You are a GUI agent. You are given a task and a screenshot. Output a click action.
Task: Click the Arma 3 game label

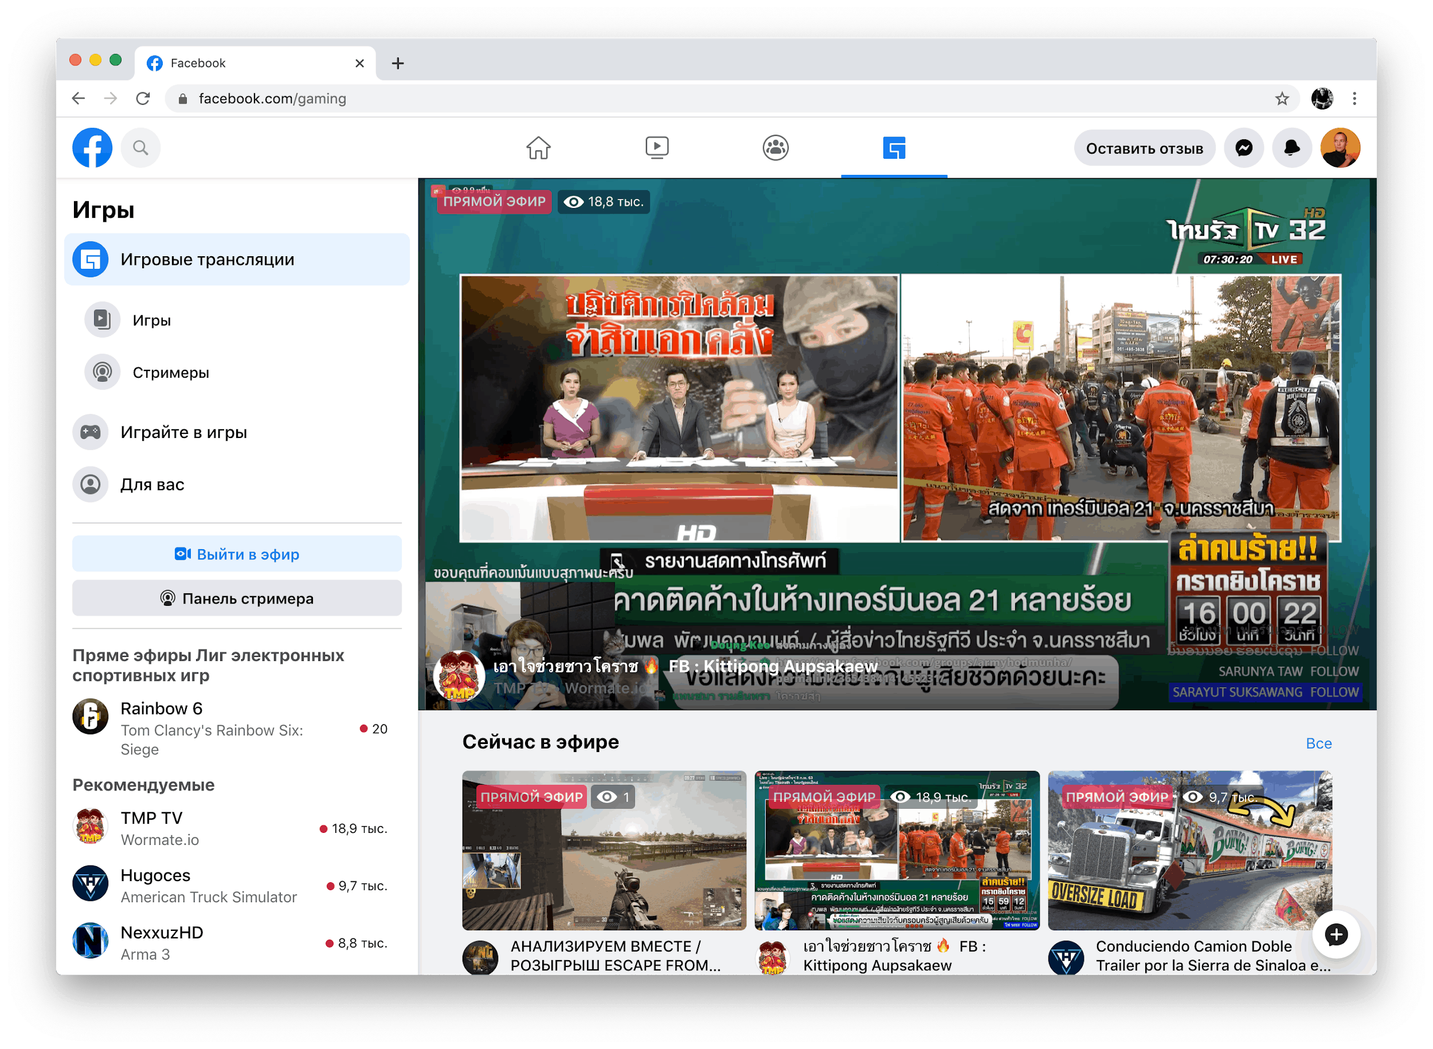point(145,954)
